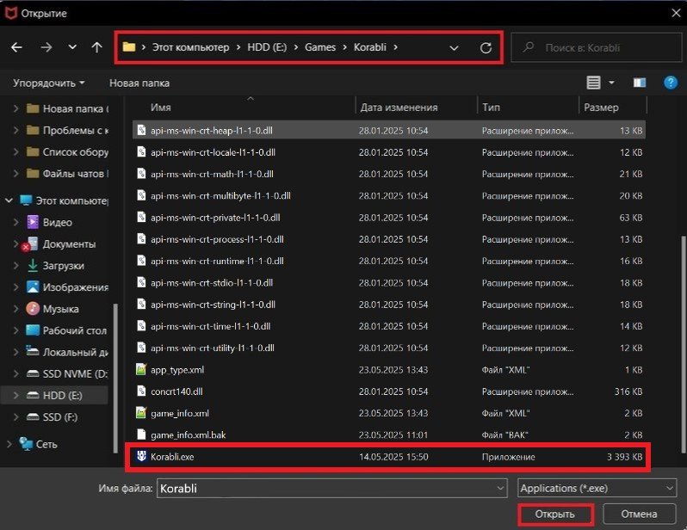Click the app_type.xml file icon
The height and width of the screenshot is (530, 687).
[x=141, y=369]
